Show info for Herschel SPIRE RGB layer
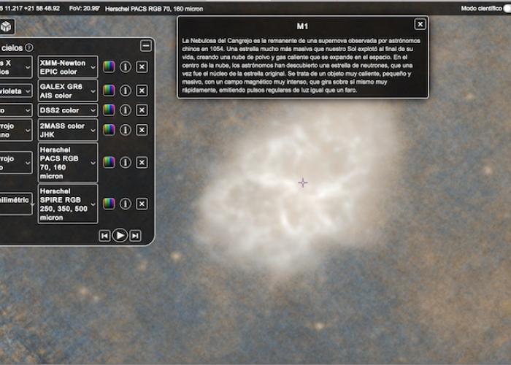The image size is (511, 365). tap(125, 204)
